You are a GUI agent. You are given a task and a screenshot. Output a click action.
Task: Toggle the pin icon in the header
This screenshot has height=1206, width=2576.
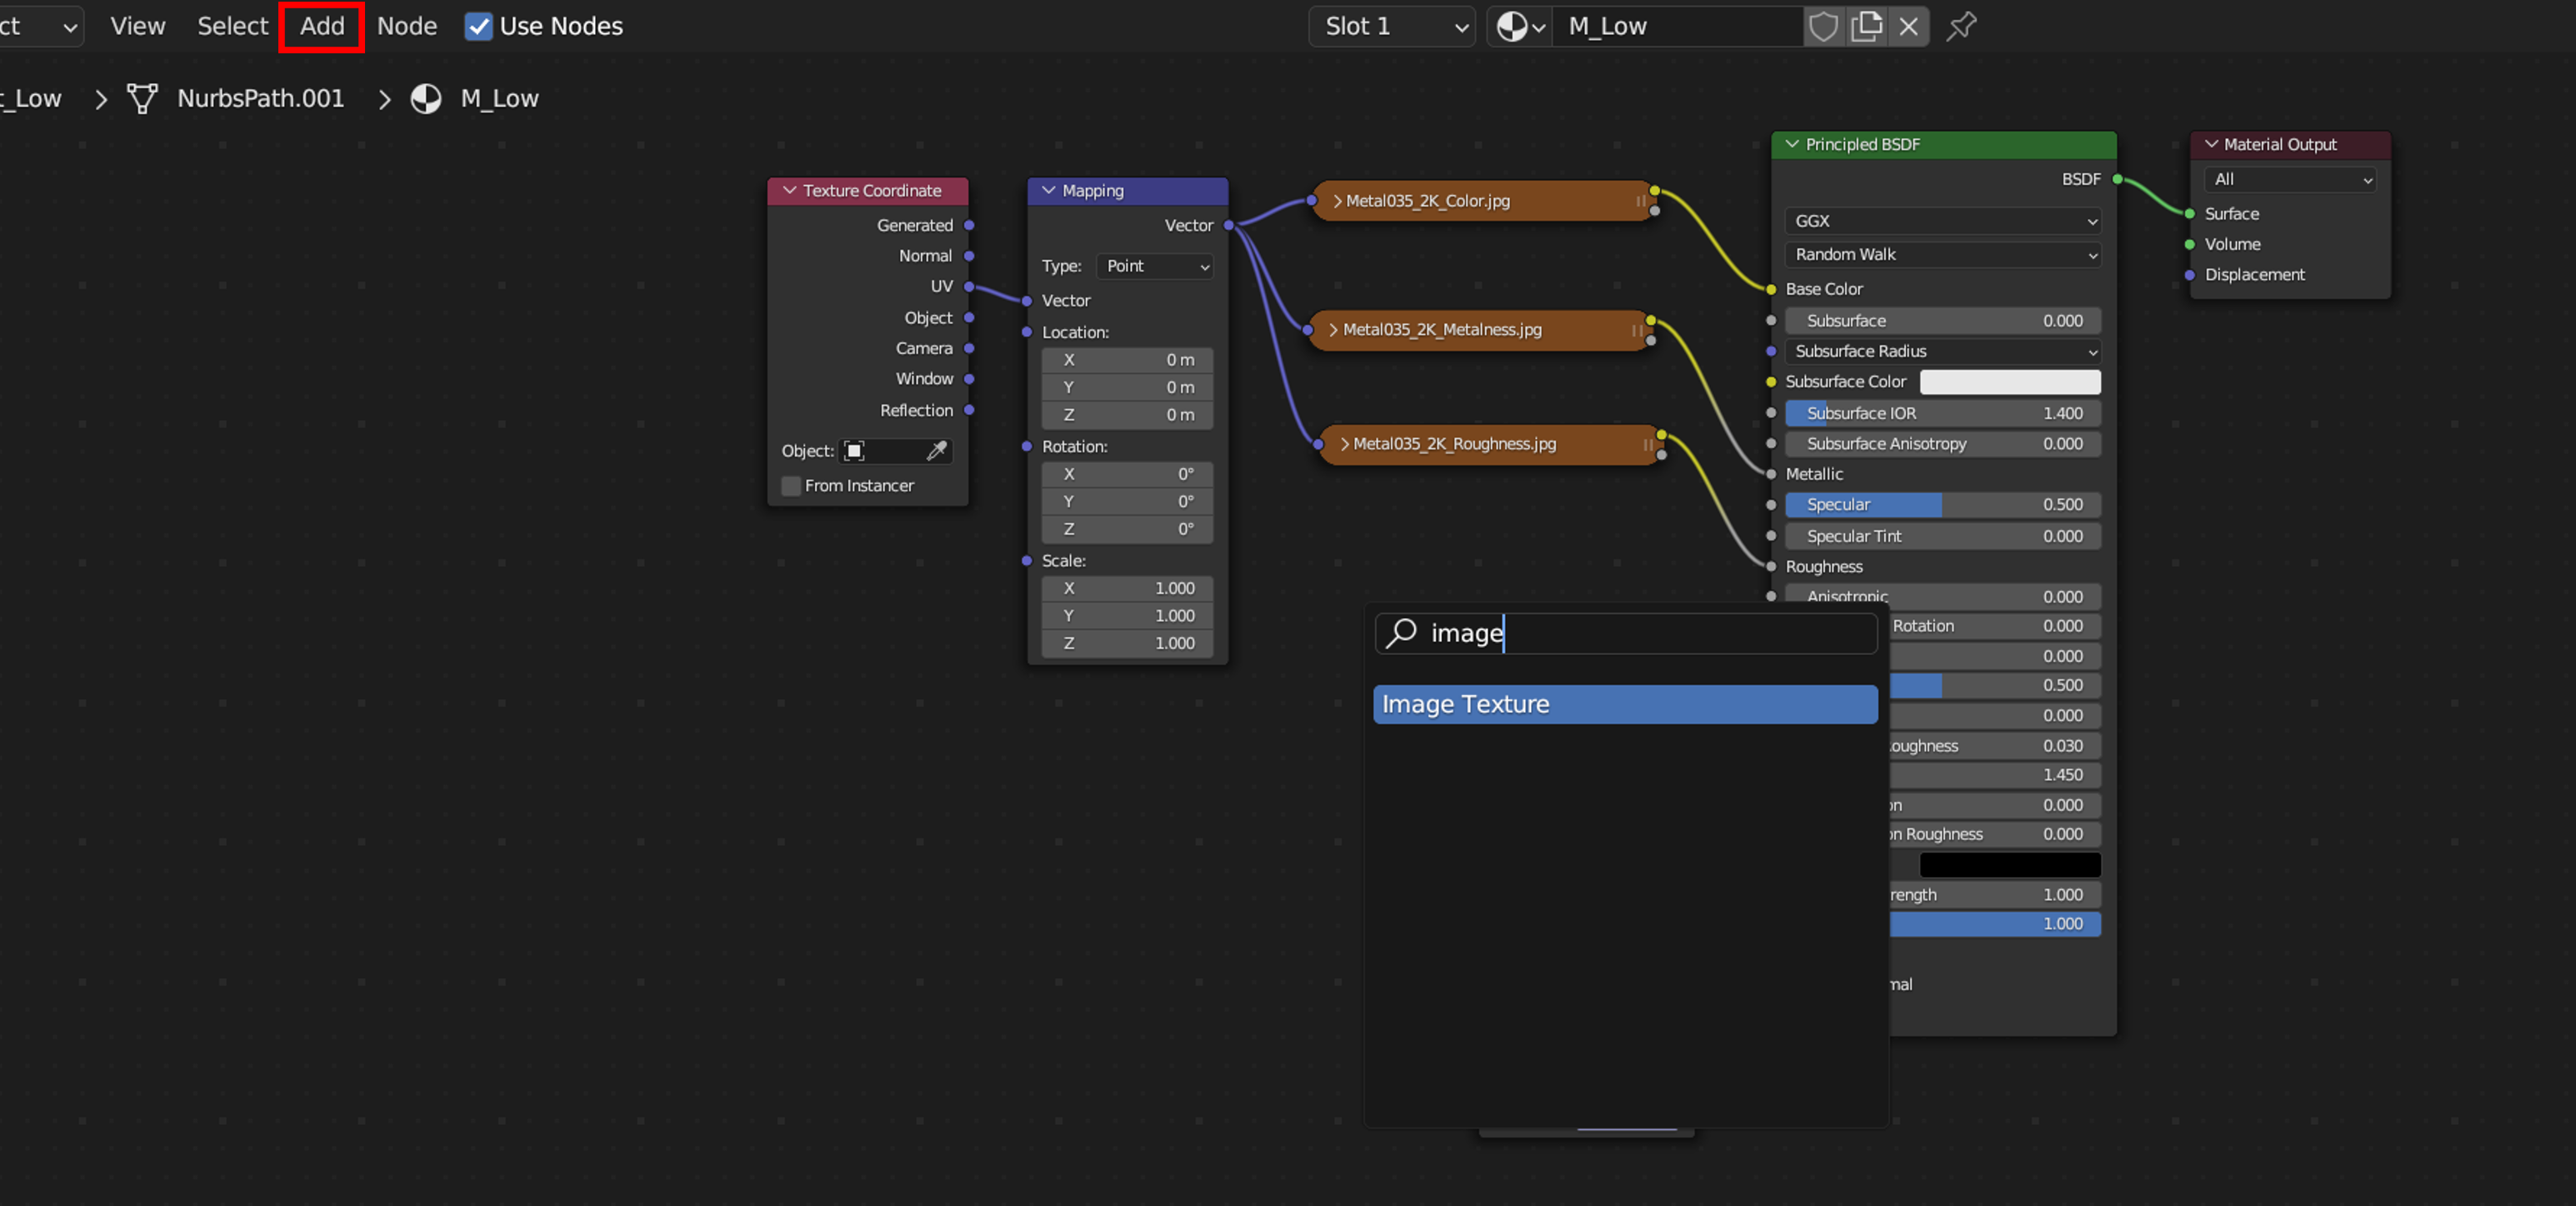(1961, 26)
